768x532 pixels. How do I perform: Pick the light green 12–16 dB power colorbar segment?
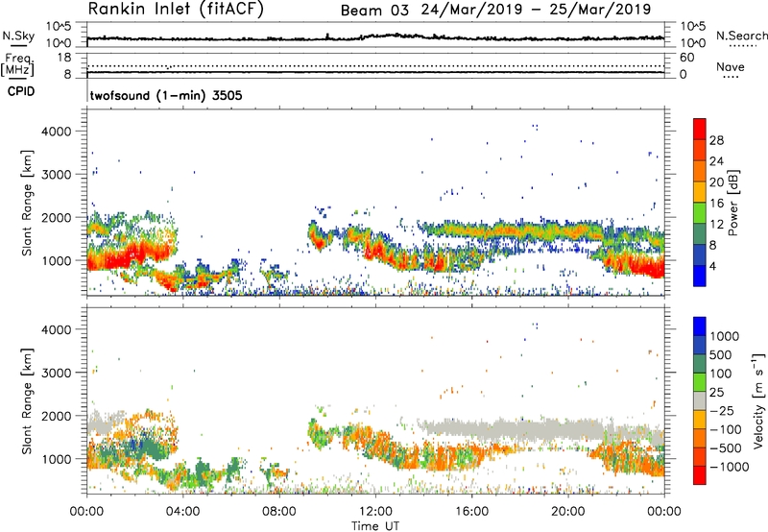coord(700,213)
